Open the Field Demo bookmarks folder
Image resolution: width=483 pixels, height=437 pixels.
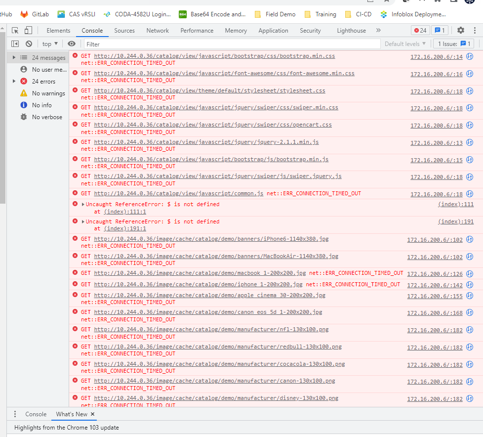point(275,14)
